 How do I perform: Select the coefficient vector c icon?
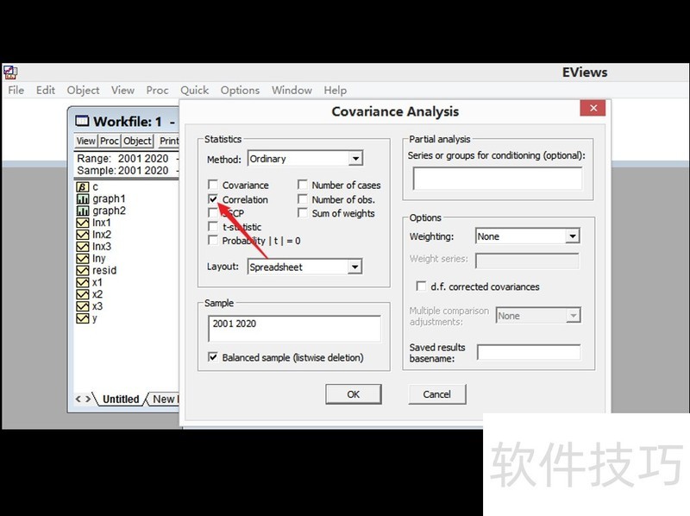point(82,186)
